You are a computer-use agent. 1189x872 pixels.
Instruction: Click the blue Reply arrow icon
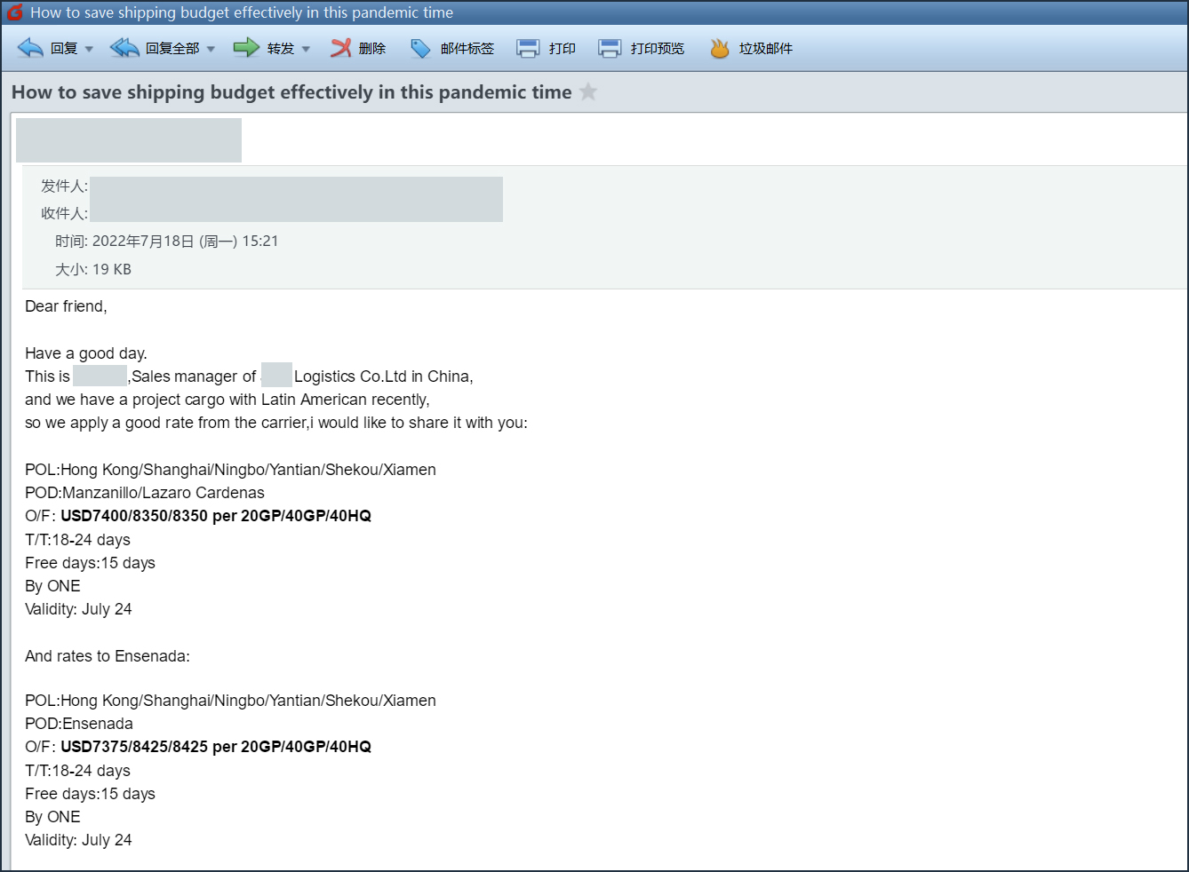click(x=31, y=48)
